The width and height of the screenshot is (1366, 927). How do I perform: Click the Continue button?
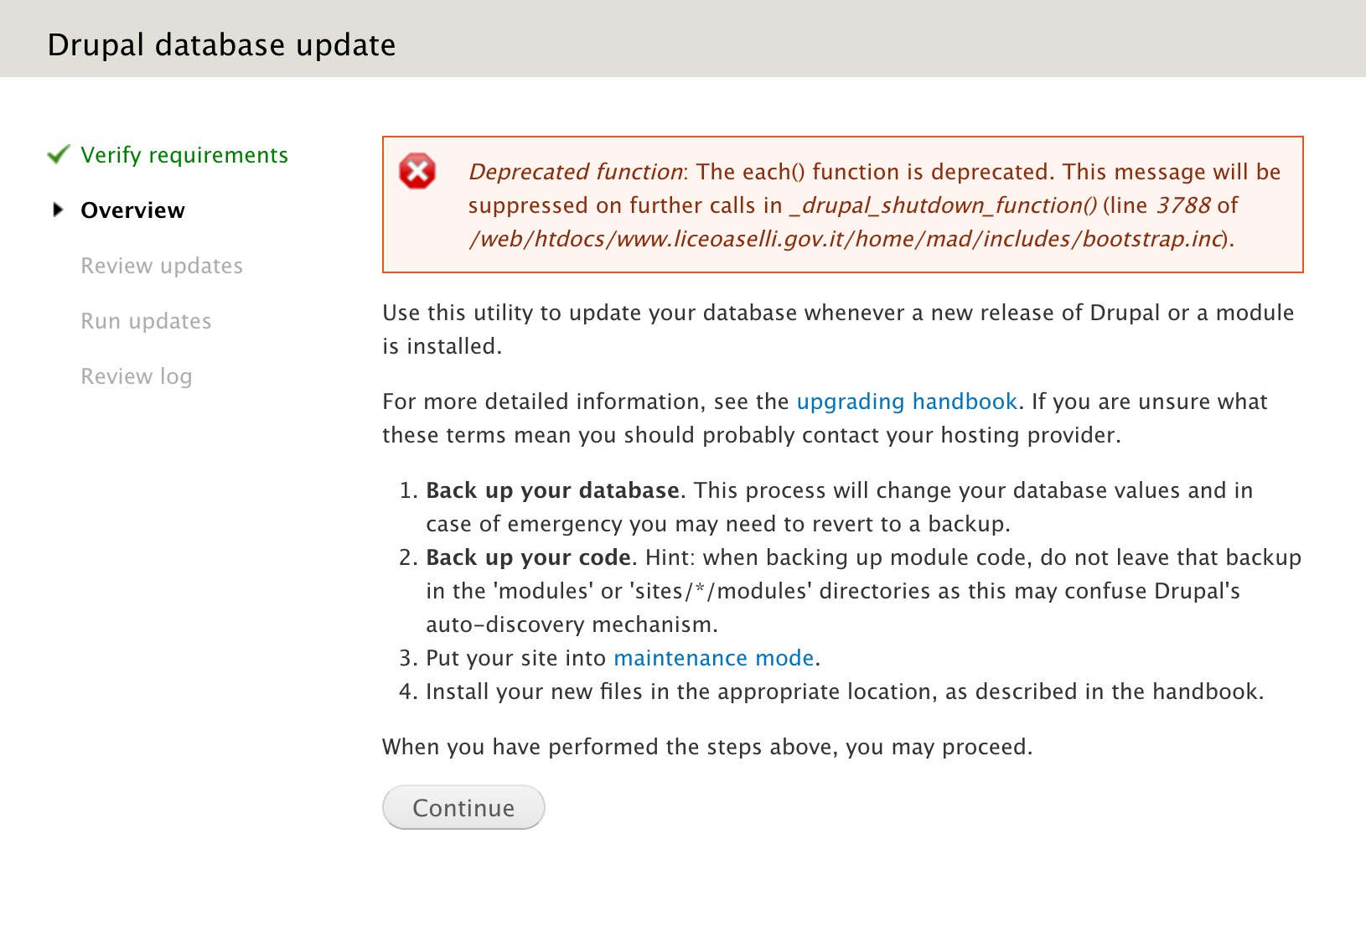463,807
